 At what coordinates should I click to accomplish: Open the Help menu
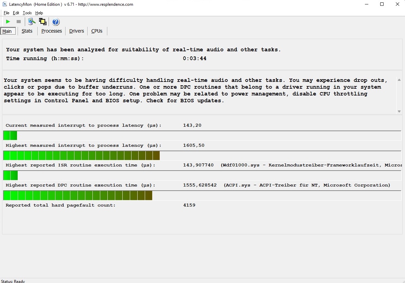point(39,13)
